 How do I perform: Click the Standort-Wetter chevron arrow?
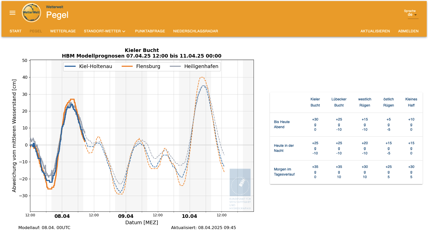tap(124, 31)
